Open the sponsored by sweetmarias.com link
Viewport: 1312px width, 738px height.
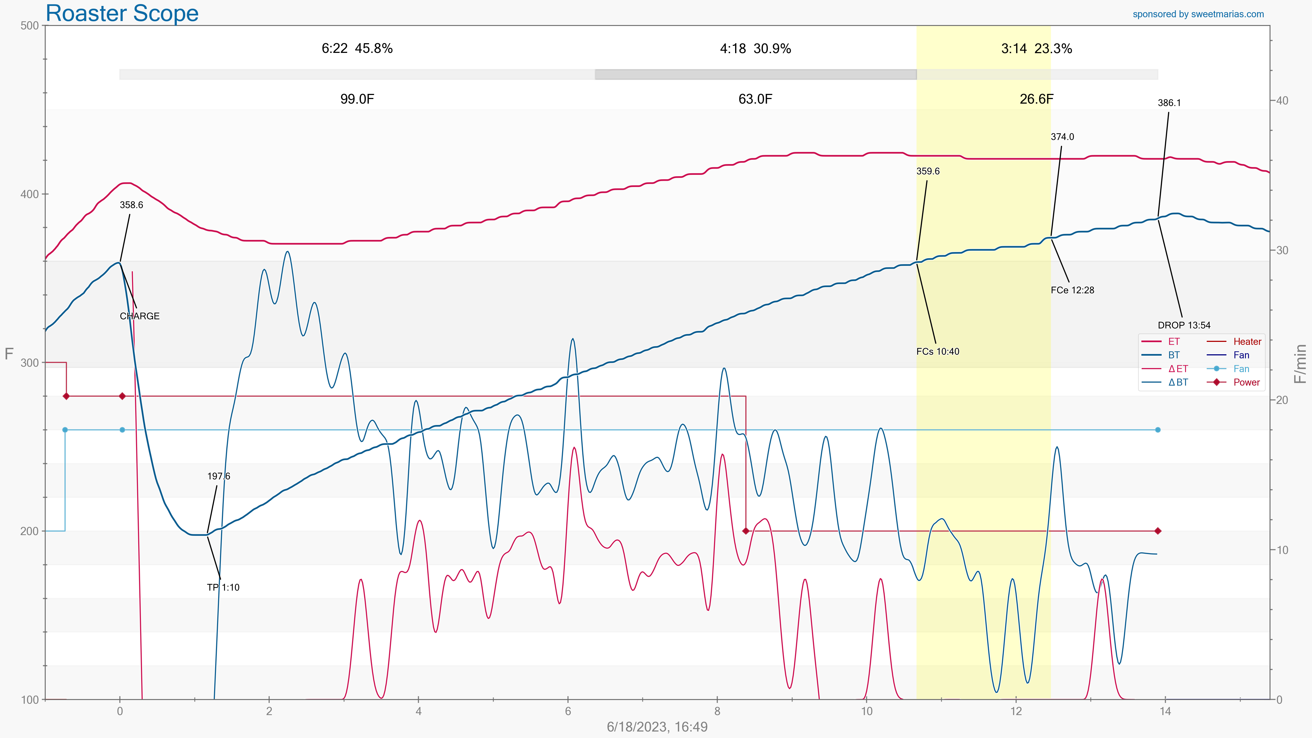point(1198,14)
